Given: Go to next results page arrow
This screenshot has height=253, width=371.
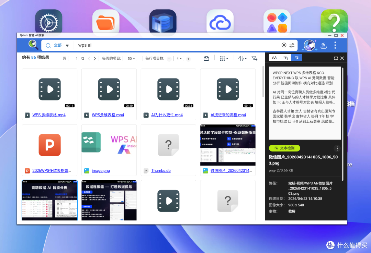Looking at the screenshot, I should pyautogui.click(x=95, y=59).
